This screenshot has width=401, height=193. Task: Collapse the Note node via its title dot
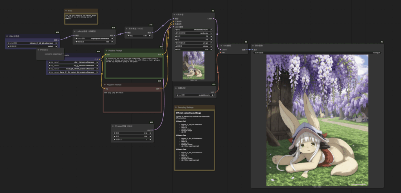coord(66,11)
